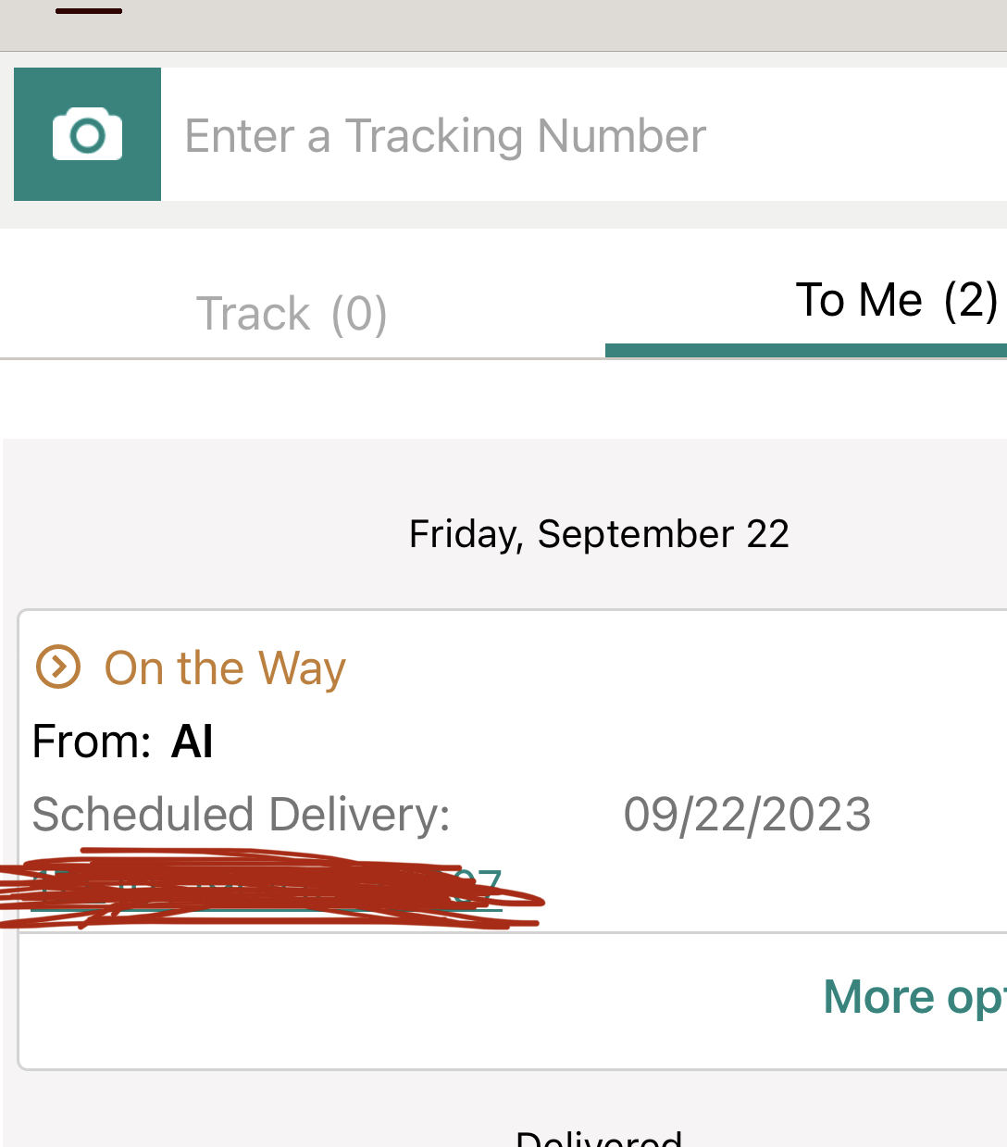Click the orange circled arrow status icon
1007x1147 pixels.
pos(57,667)
